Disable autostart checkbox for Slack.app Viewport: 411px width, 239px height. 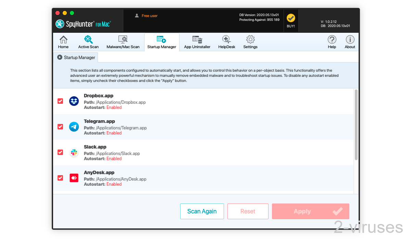tap(60, 152)
